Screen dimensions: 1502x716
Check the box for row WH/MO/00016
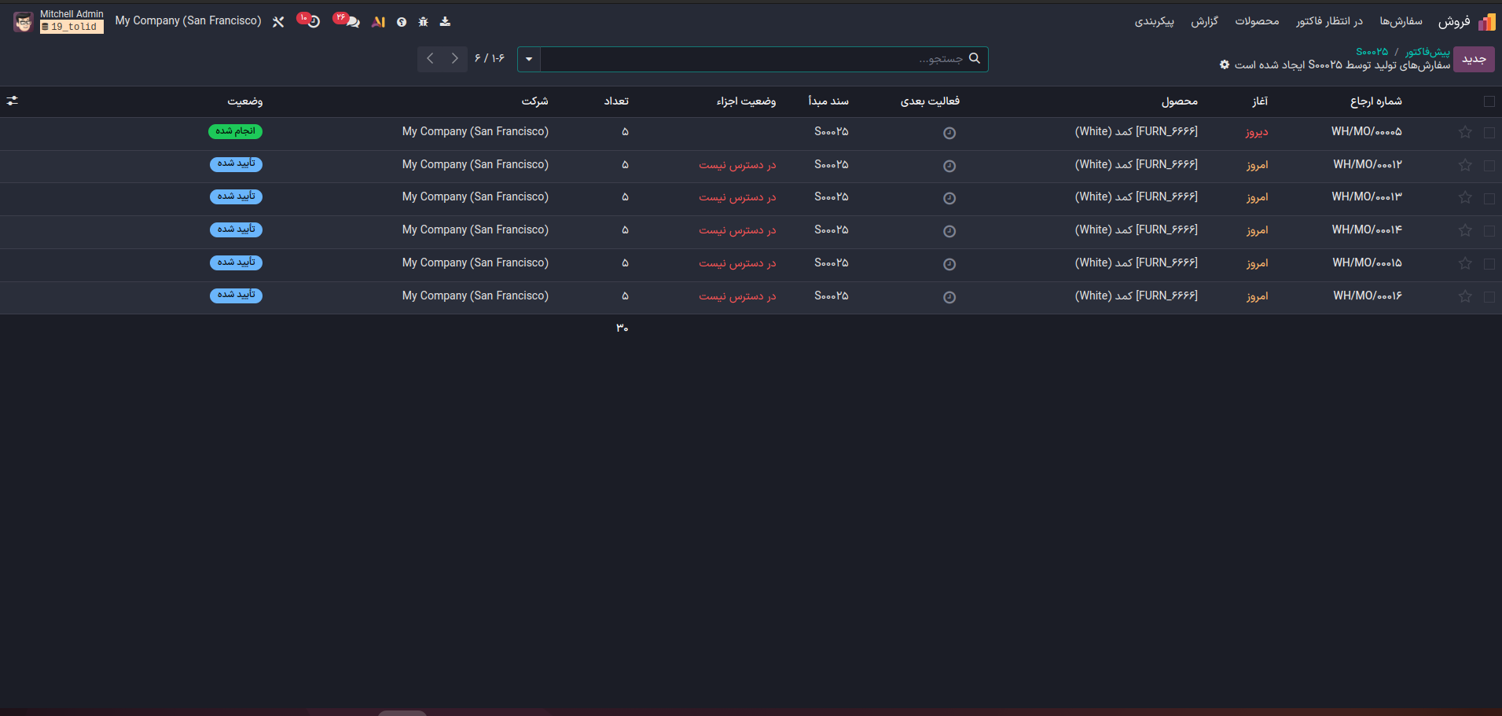(x=1489, y=297)
